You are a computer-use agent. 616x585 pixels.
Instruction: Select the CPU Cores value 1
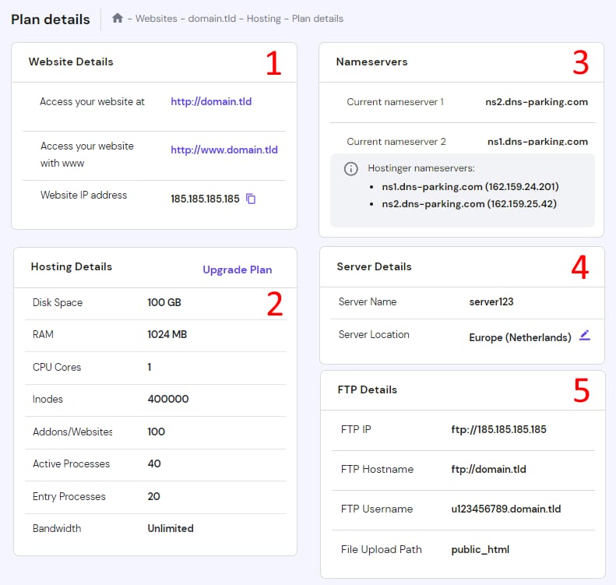[150, 367]
